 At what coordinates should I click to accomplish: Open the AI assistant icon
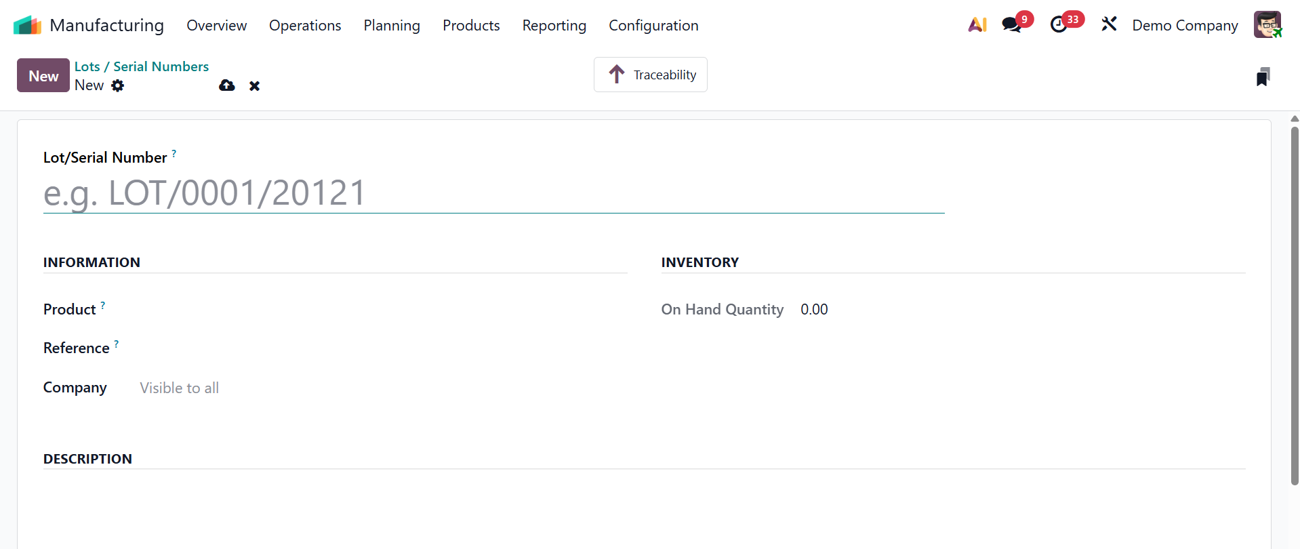point(977,25)
